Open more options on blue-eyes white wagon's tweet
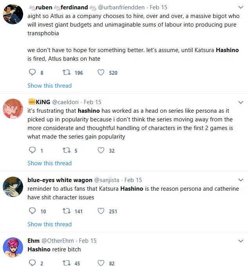The height and width of the screenshot is (269, 248). 241,180
